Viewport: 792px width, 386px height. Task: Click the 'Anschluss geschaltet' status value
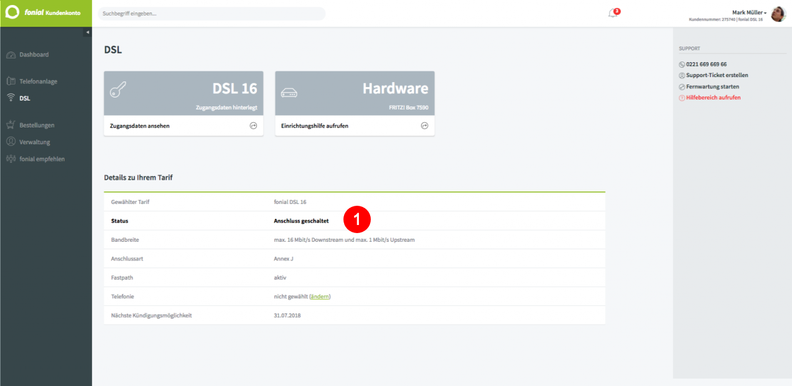[x=301, y=221]
